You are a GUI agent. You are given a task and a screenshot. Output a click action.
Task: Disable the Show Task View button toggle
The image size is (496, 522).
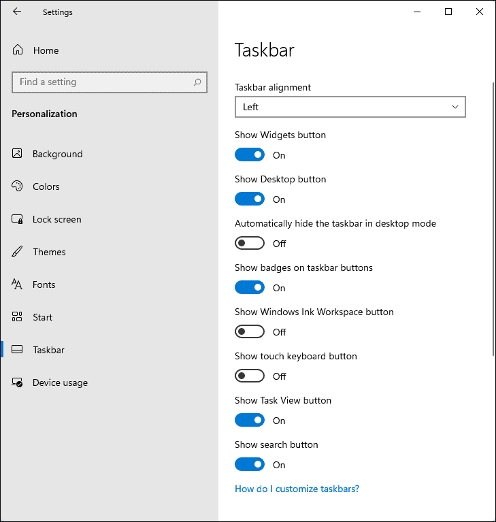pyautogui.click(x=250, y=420)
